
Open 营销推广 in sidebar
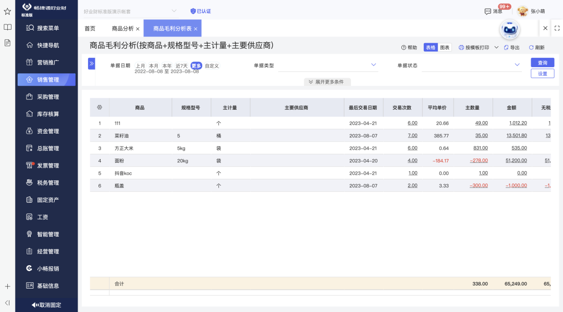click(47, 62)
